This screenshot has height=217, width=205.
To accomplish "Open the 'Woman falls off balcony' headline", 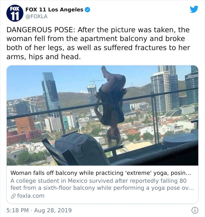I will tap(101, 173).
